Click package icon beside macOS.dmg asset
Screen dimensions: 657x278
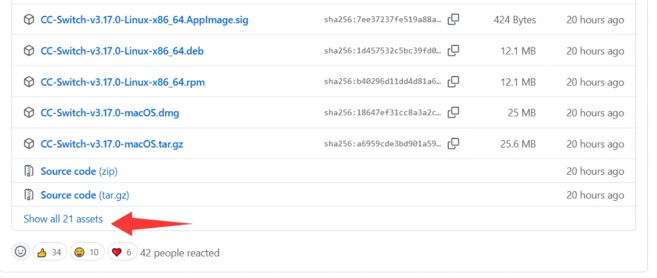29,113
